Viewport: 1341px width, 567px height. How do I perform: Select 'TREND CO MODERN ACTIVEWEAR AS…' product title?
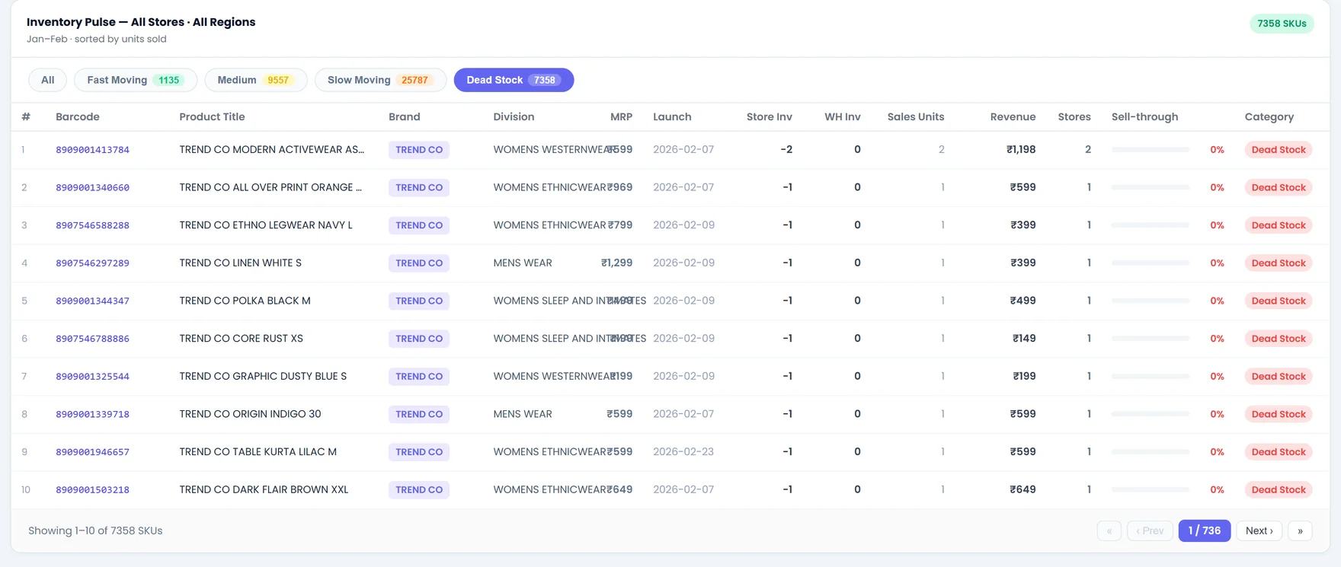[x=271, y=150]
